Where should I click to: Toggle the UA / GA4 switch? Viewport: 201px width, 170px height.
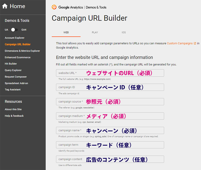point(14,30)
